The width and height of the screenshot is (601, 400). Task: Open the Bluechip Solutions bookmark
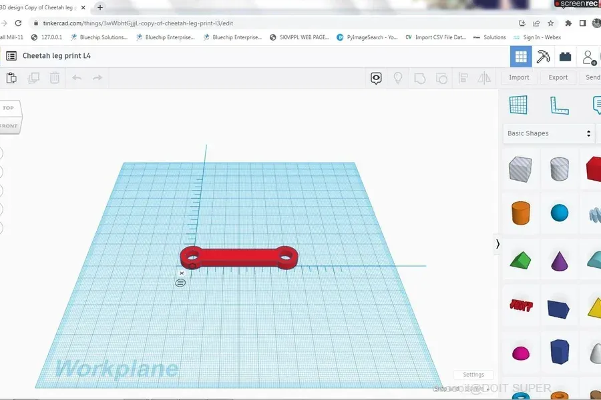click(99, 37)
